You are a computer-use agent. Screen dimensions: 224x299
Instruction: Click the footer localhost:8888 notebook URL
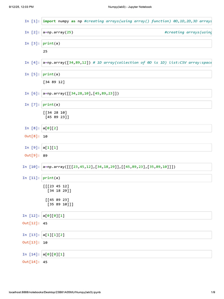click(55, 292)
